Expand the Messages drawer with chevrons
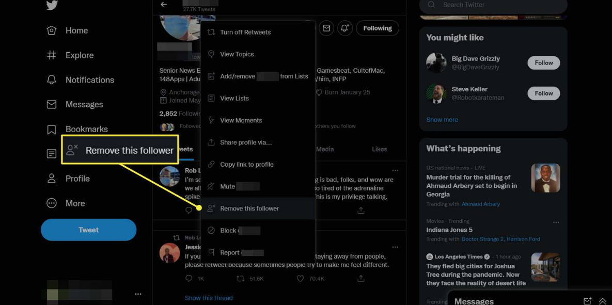 point(602,301)
